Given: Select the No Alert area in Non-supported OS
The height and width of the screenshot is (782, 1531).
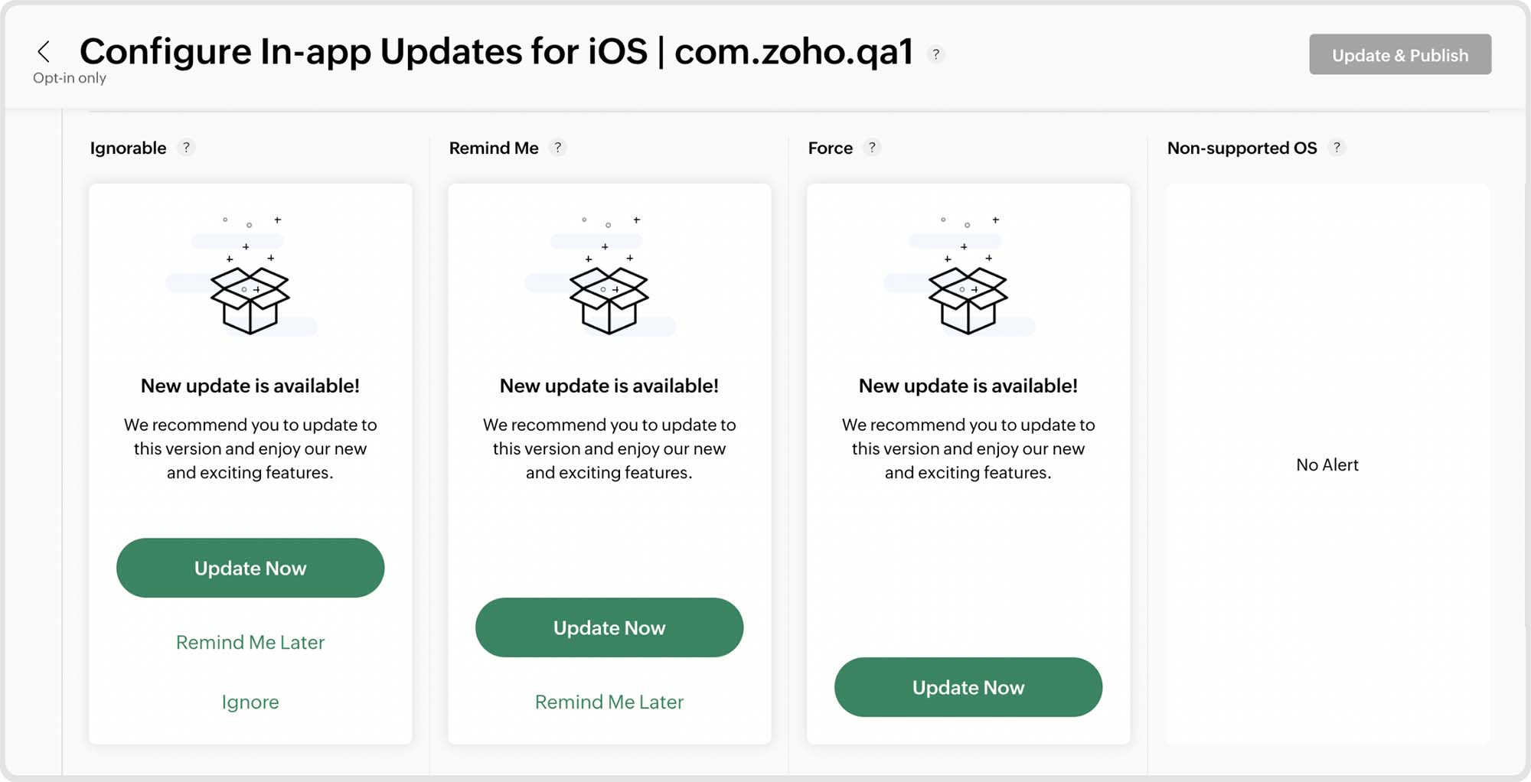Looking at the screenshot, I should 1327,464.
